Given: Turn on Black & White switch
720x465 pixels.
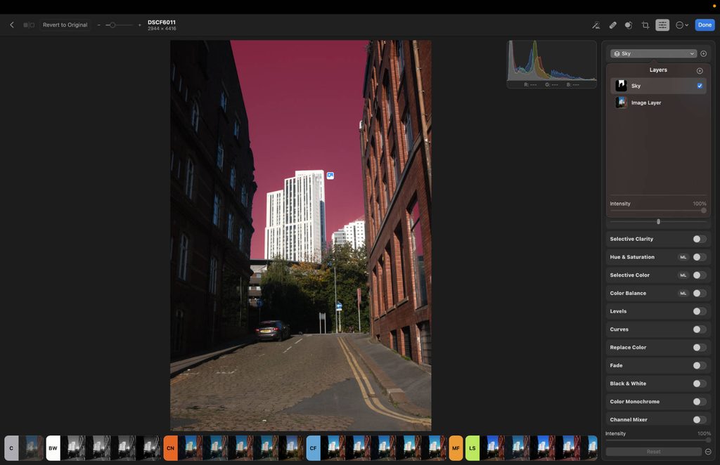Looking at the screenshot, I should 700,384.
